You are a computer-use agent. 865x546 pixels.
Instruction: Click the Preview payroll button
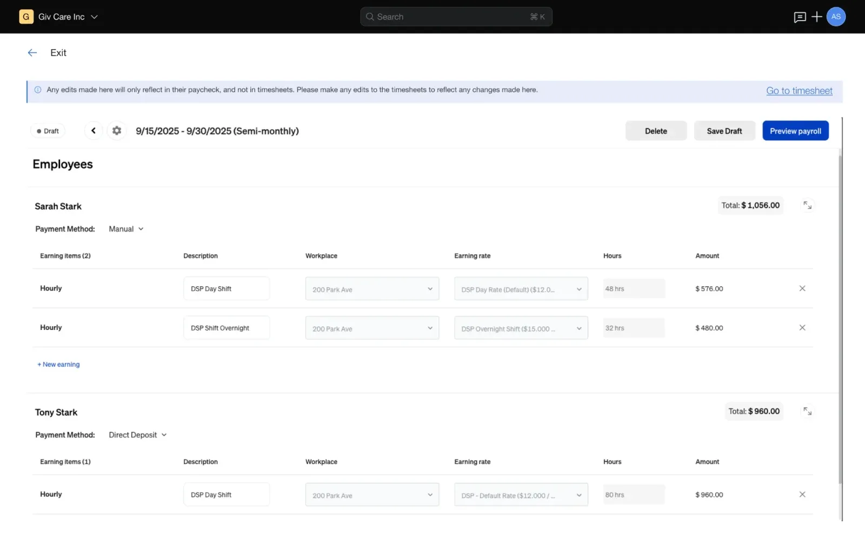click(795, 131)
